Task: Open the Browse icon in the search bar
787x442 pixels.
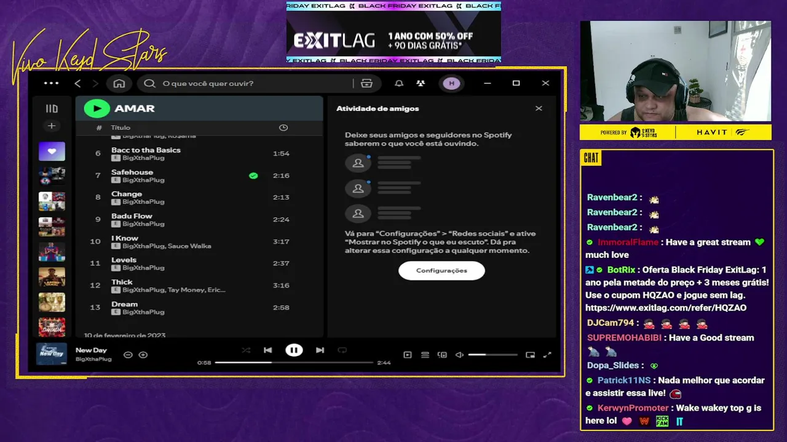Action: pyautogui.click(x=367, y=83)
